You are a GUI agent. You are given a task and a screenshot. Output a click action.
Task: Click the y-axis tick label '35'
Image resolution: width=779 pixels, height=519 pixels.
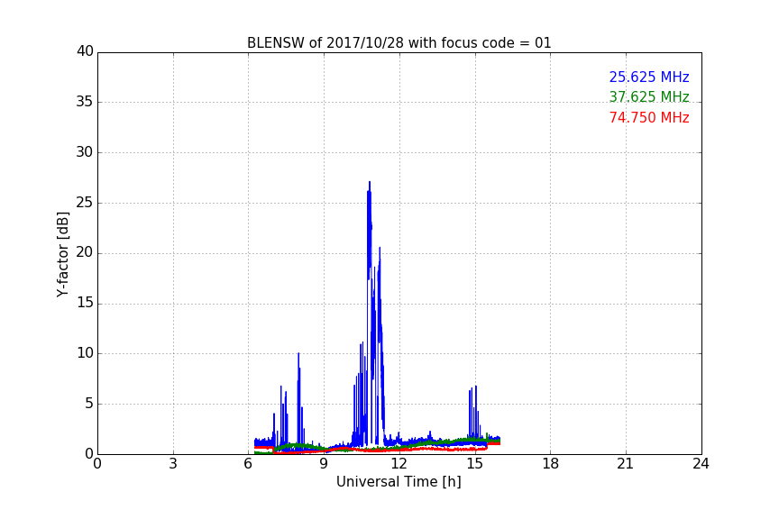tap(85, 102)
